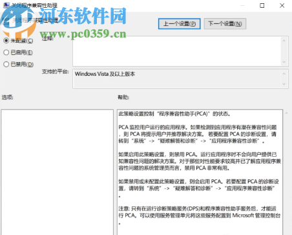
Task: Click the 上一个设置(P) button
Action: click(180, 23)
